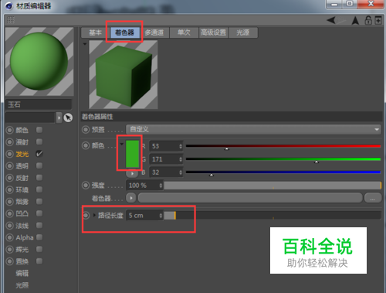Enable the Alpha channel checkbox
Viewport: 386px width, 293px height.
click(39, 237)
